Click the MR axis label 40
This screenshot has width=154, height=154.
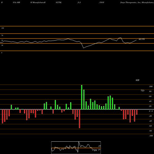150,101
